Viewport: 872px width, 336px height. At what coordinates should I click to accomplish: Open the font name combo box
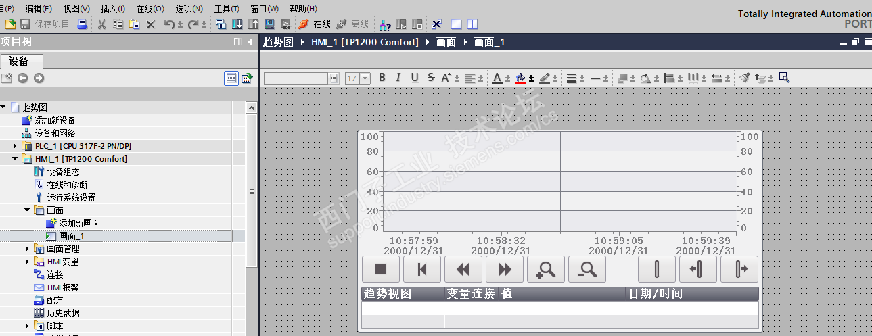point(301,78)
